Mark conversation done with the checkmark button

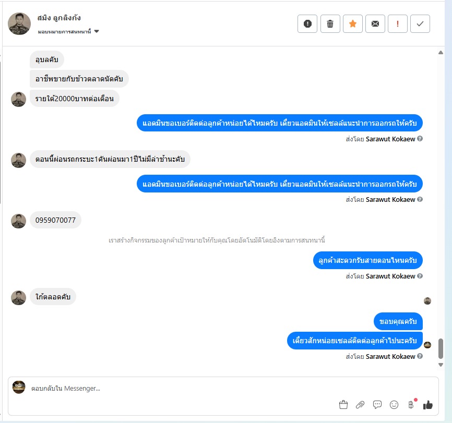coord(420,23)
